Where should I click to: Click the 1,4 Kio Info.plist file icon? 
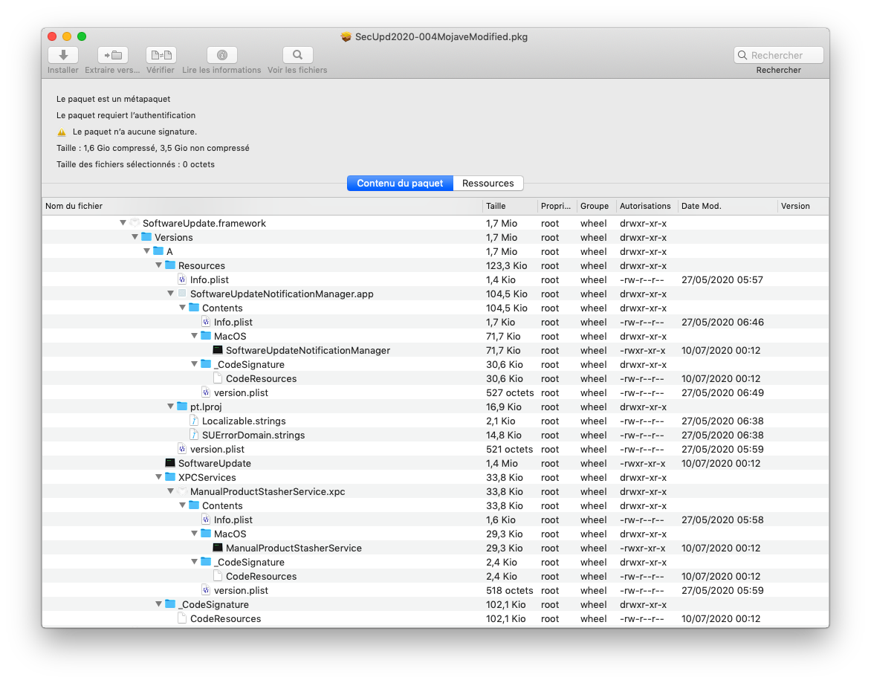182,279
